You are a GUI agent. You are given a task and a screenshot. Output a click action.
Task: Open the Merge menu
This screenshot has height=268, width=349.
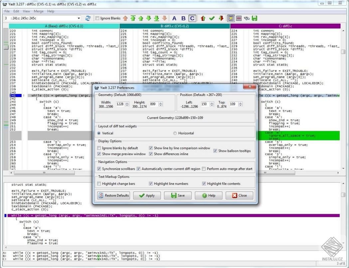[39, 11]
